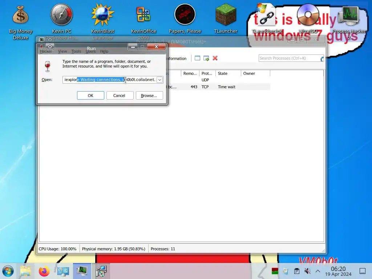
Task: Click the Browse... button
Action: pos(149,96)
